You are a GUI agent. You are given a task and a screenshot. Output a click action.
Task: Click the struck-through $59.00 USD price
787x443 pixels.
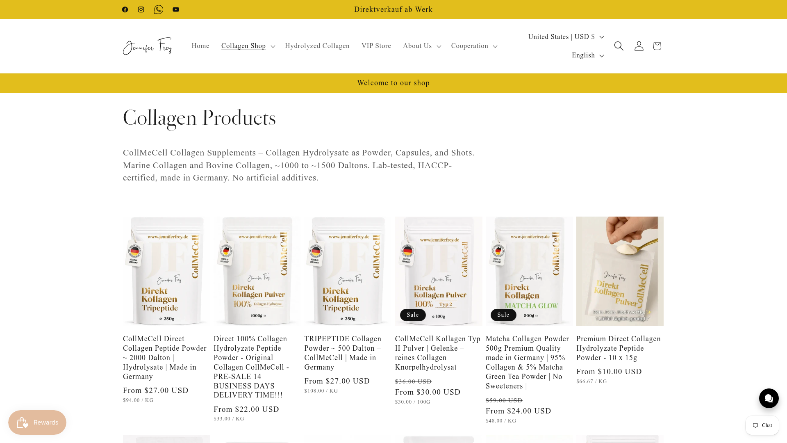point(504,400)
